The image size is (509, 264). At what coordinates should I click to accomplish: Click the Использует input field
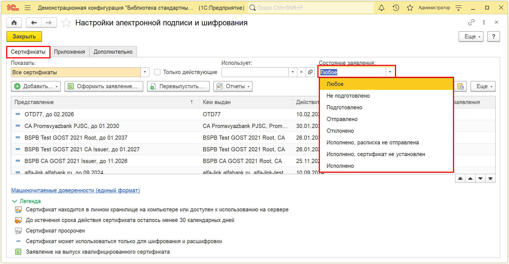coord(255,72)
